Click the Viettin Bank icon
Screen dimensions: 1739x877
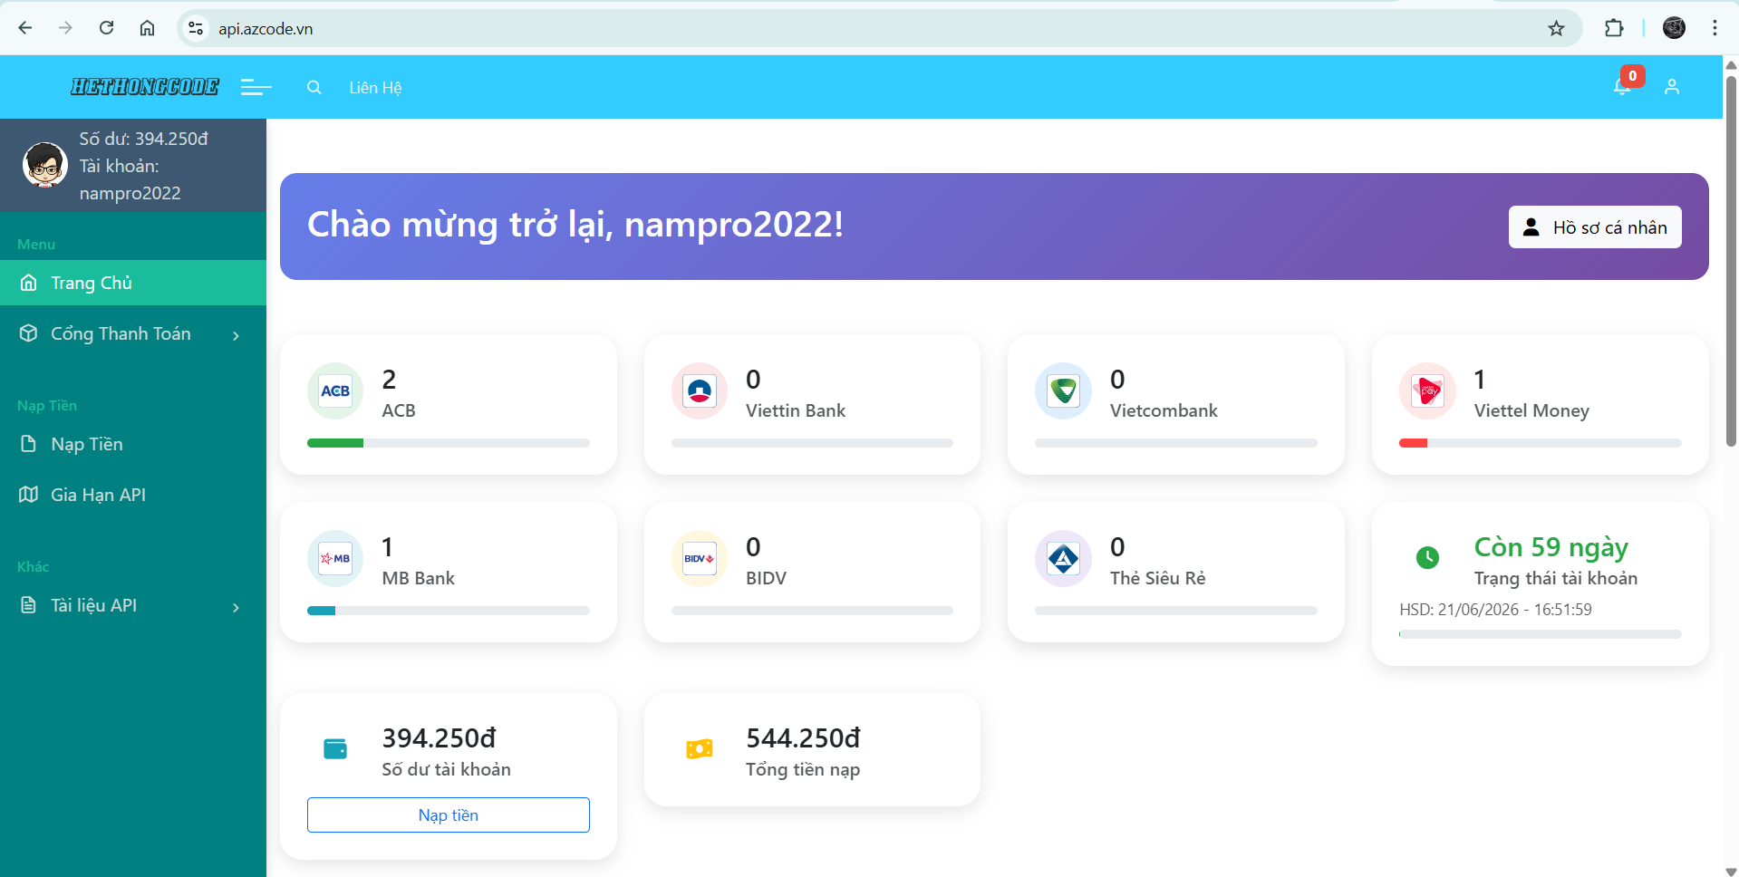pos(699,390)
